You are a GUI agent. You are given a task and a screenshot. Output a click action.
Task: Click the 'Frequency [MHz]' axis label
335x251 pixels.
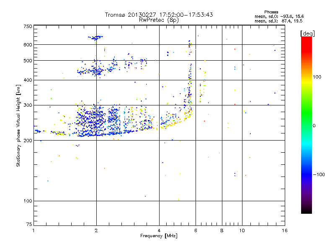(159, 236)
